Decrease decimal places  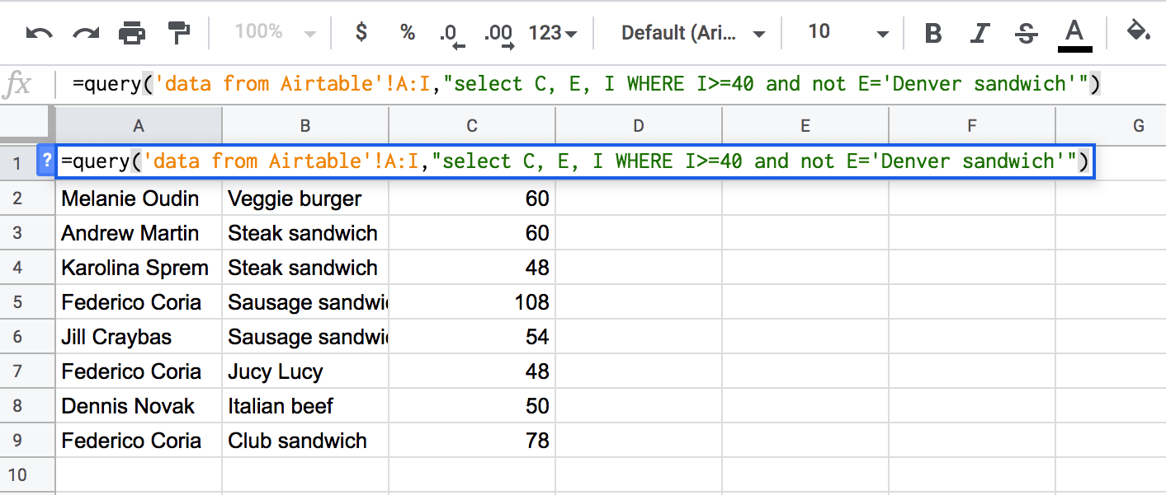[x=452, y=34]
